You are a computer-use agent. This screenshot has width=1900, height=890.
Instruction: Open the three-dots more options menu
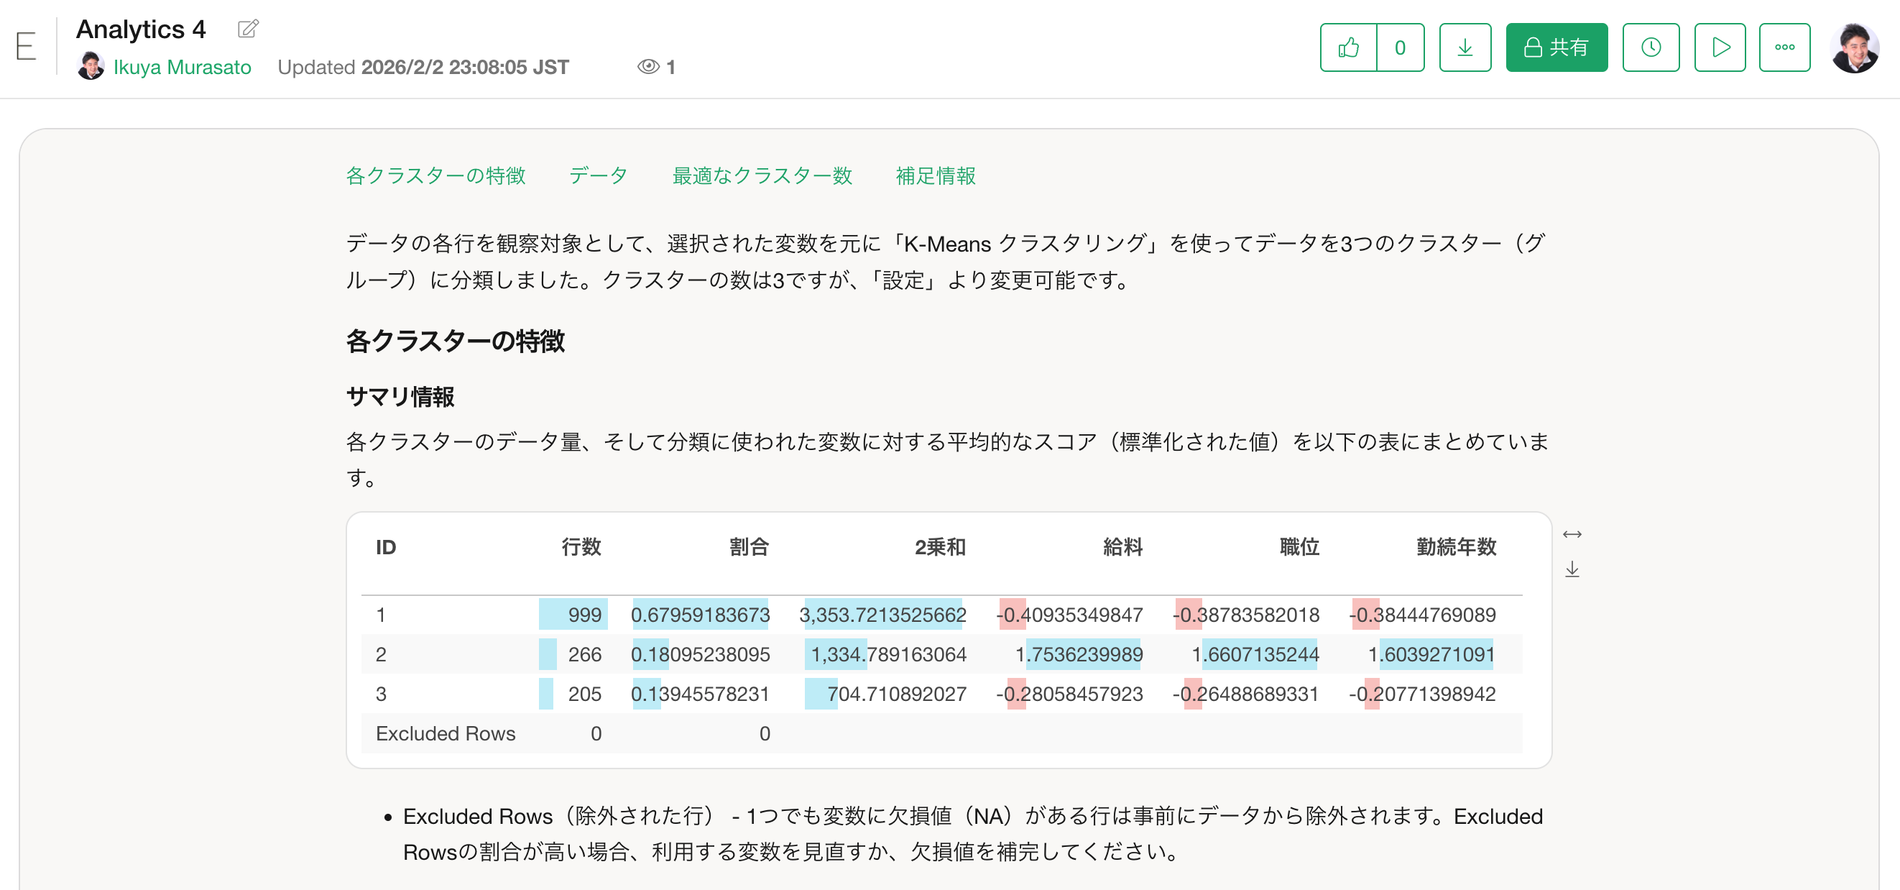click(x=1784, y=48)
